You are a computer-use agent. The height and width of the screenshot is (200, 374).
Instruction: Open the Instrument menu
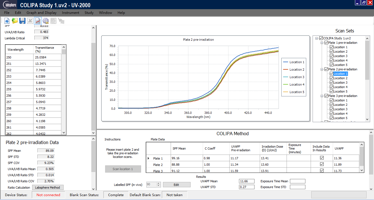(x=71, y=13)
